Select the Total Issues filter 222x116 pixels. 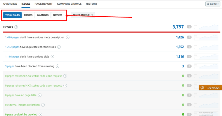[13, 15]
